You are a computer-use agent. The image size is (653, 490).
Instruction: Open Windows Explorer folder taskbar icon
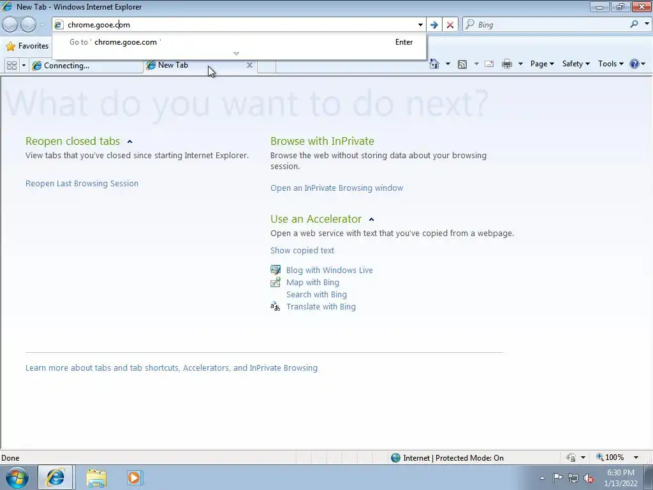(96, 478)
